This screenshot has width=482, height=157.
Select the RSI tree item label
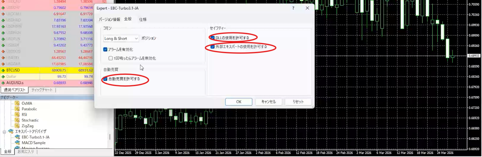pyautogui.click(x=24, y=114)
